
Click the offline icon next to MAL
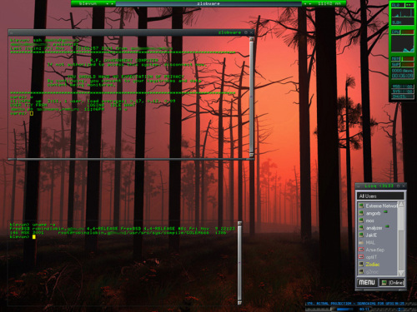(x=361, y=242)
